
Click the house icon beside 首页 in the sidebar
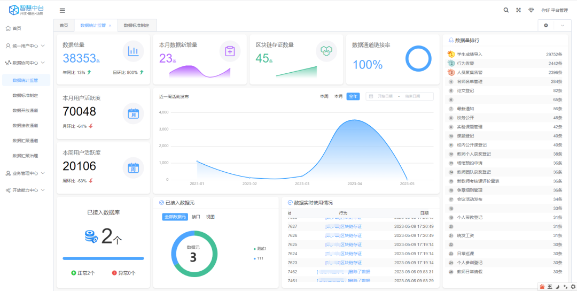click(8, 28)
